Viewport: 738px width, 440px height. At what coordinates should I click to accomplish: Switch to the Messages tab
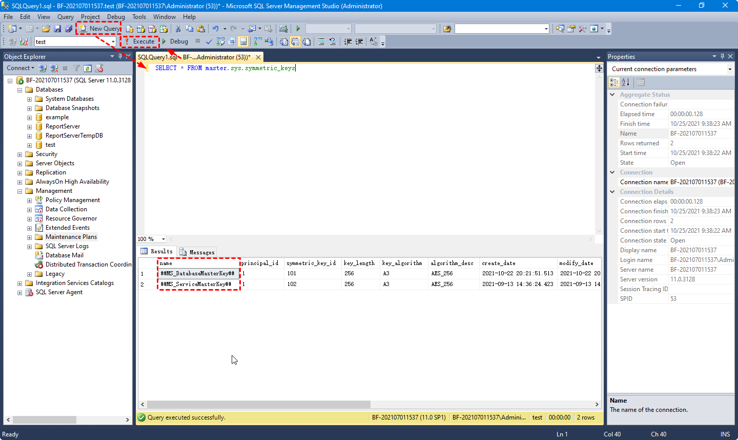pos(197,252)
